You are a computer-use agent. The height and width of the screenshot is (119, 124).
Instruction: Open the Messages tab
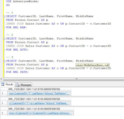point(24,85)
